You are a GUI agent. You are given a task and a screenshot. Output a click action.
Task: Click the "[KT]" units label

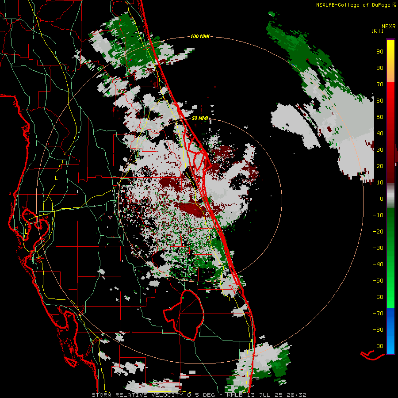(378, 31)
